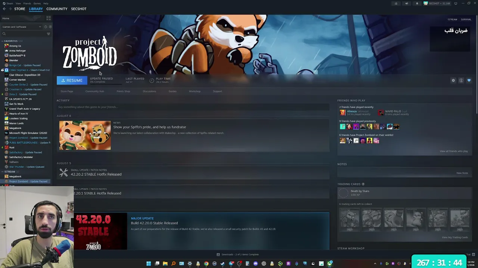Select Grand Theft Auto V Legacy
The image size is (478, 268).
25,109
